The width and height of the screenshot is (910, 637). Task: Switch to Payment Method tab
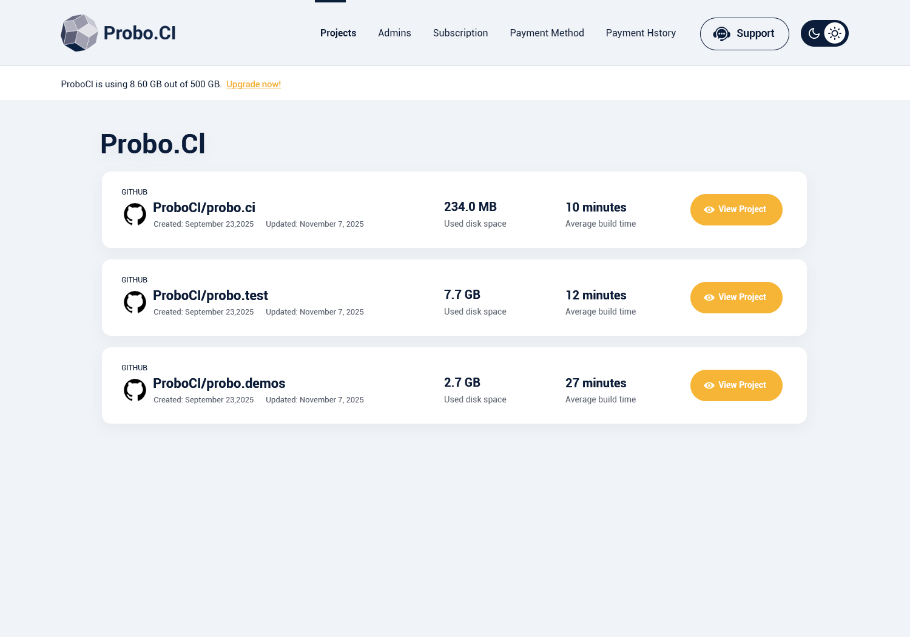point(547,33)
